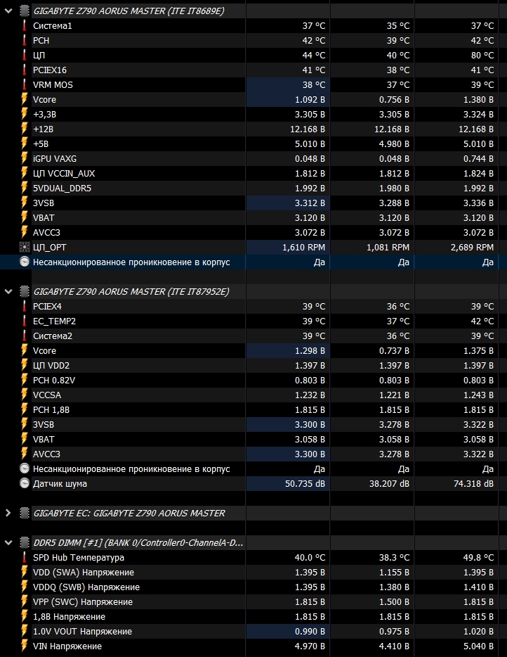507x657 pixels.
Task: Click the 2,689 RPM maximum fan value
Action: coord(470,247)
